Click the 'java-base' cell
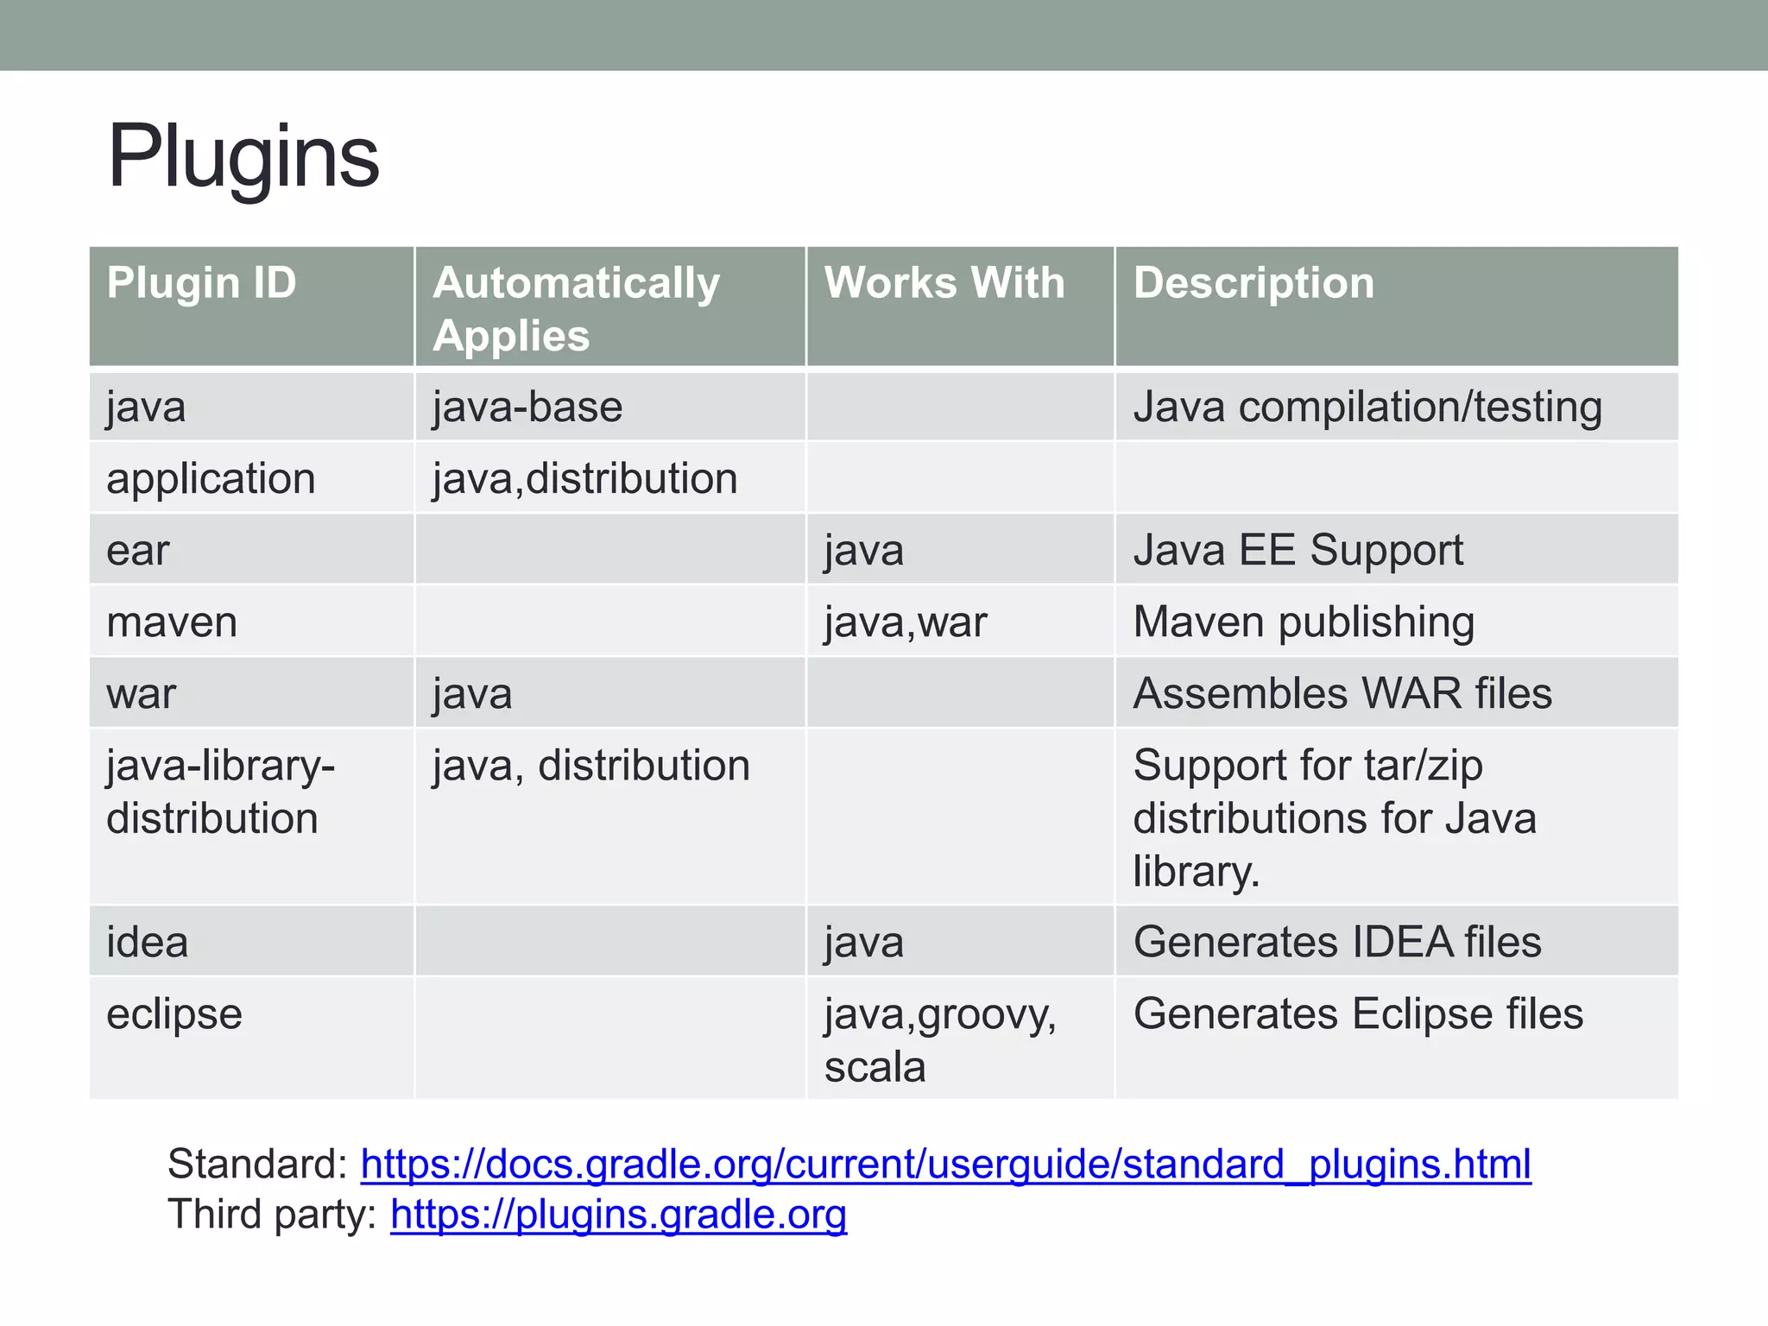 click(610, 407)
